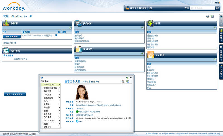Export worker profile popup to Excel
The height and width of the screenshot is (136, 223).
(x=127, y=82)
